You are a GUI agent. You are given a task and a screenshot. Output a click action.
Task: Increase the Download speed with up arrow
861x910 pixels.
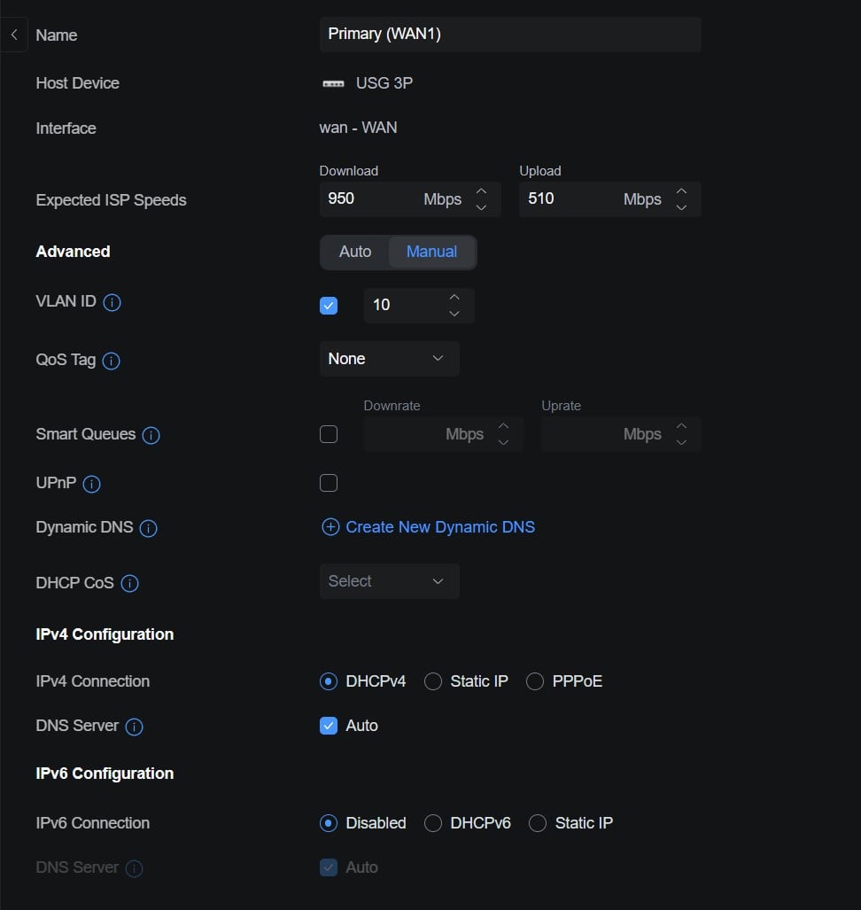tap(481, 191)
